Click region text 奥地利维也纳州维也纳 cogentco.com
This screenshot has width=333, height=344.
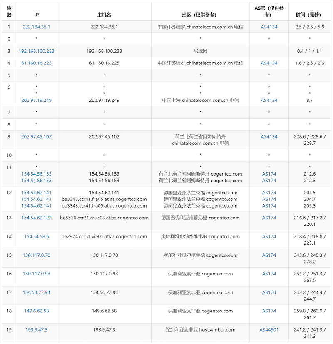coord(200,237)
